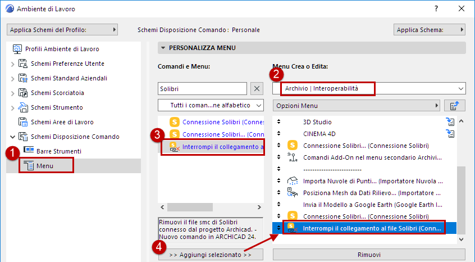Click the import icon beside CINEMA 4D

[x=450, y=134]
